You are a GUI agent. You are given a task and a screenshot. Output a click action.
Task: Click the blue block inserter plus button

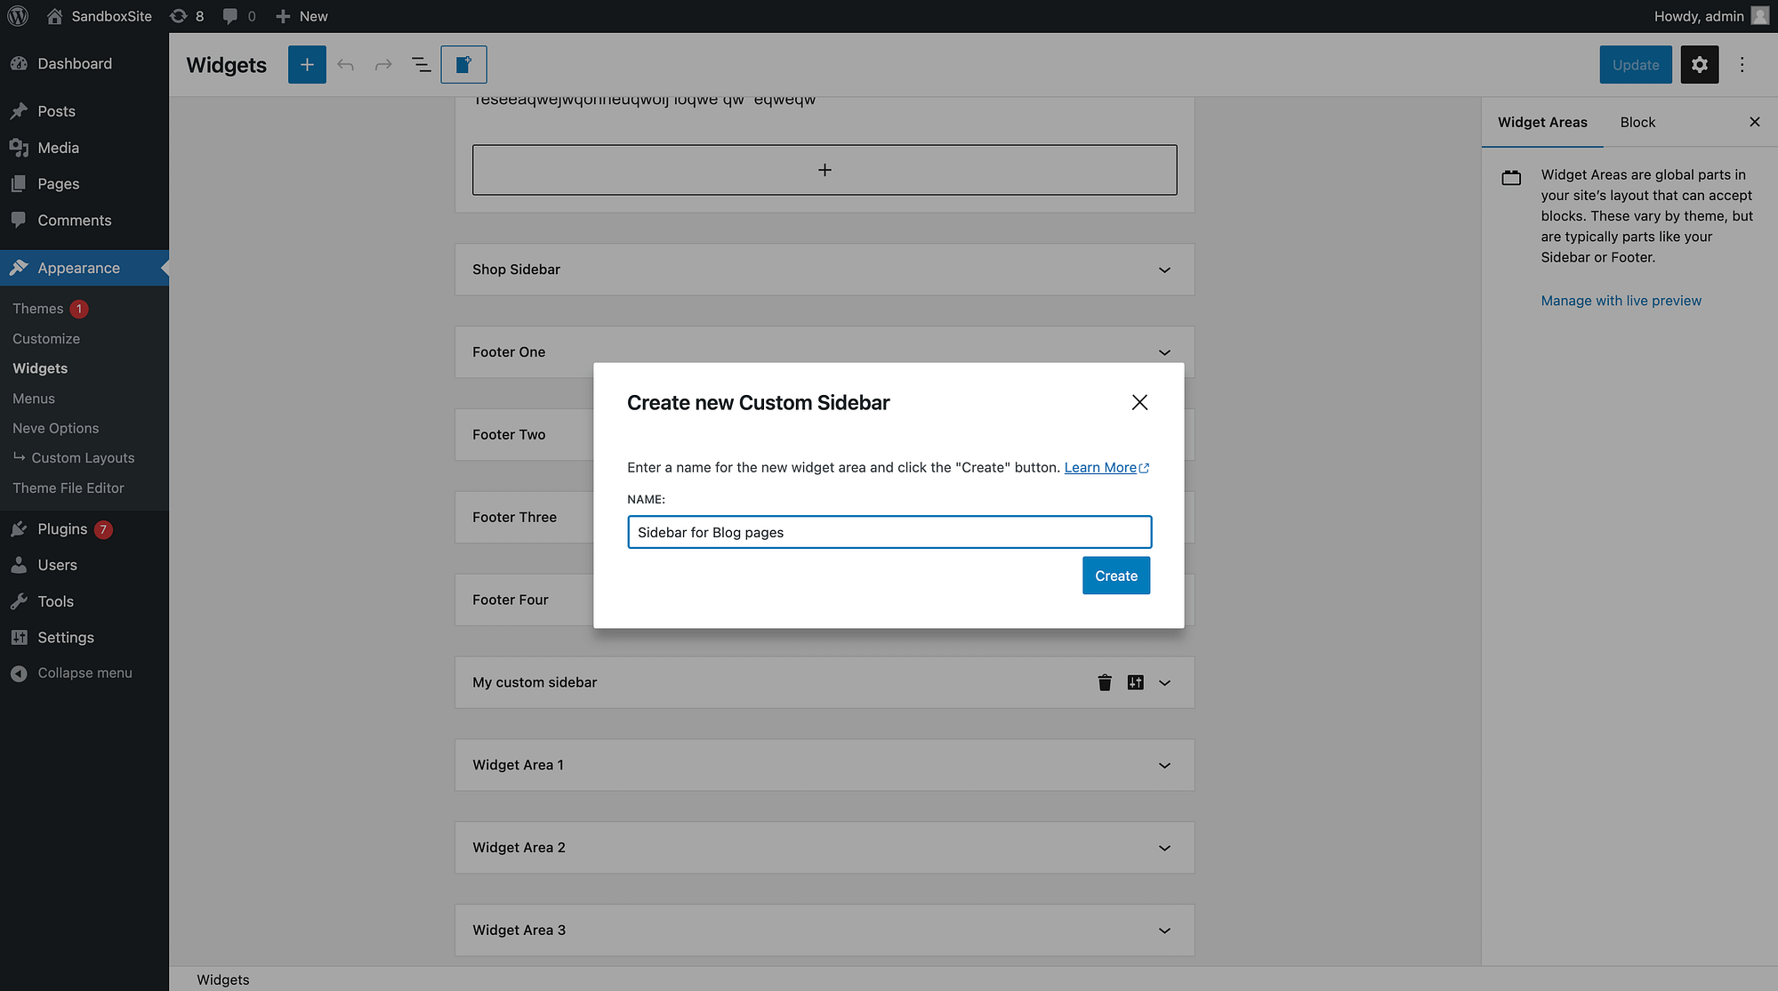pyautogui.click(x=307, y=65)
